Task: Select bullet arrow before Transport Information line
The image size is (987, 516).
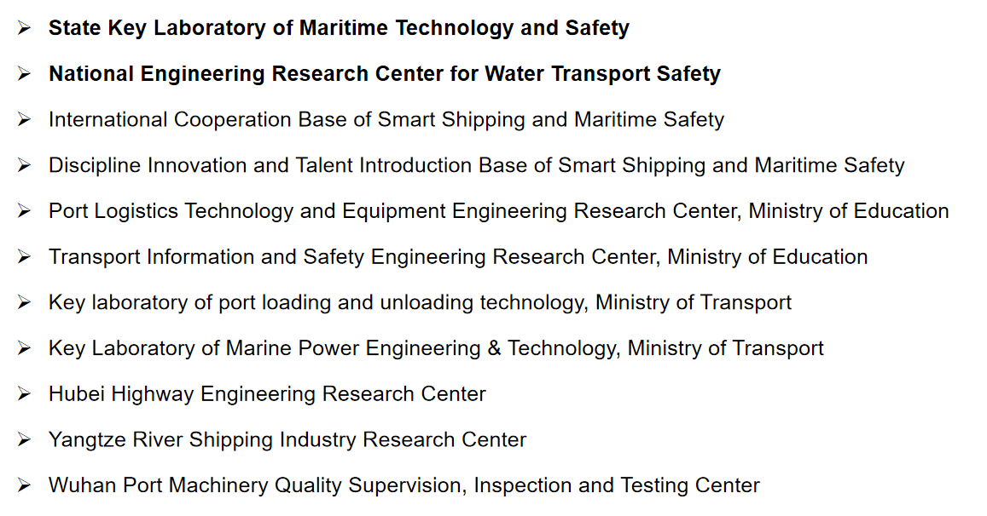Action: (x=24, y=257)
